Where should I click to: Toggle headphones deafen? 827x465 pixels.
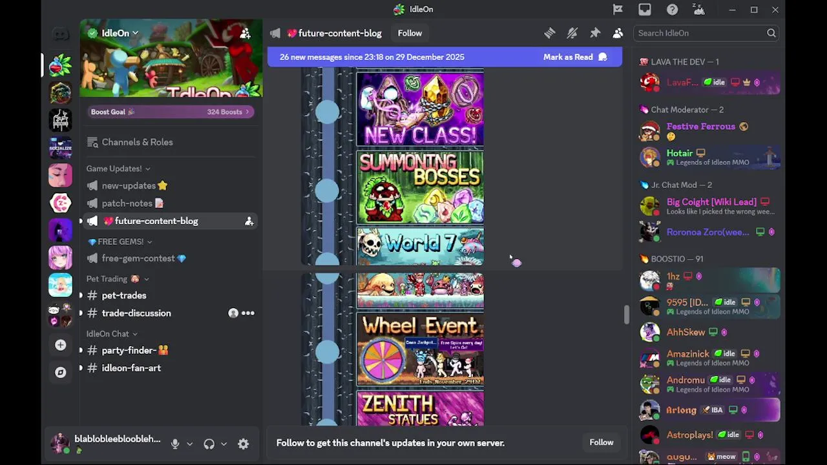[209, 444]
